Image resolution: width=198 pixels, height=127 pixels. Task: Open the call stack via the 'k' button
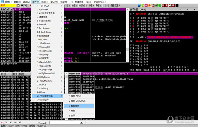(x=94, y=5)
